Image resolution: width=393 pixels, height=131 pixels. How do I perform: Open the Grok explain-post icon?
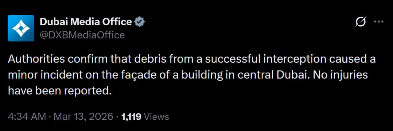360,22
